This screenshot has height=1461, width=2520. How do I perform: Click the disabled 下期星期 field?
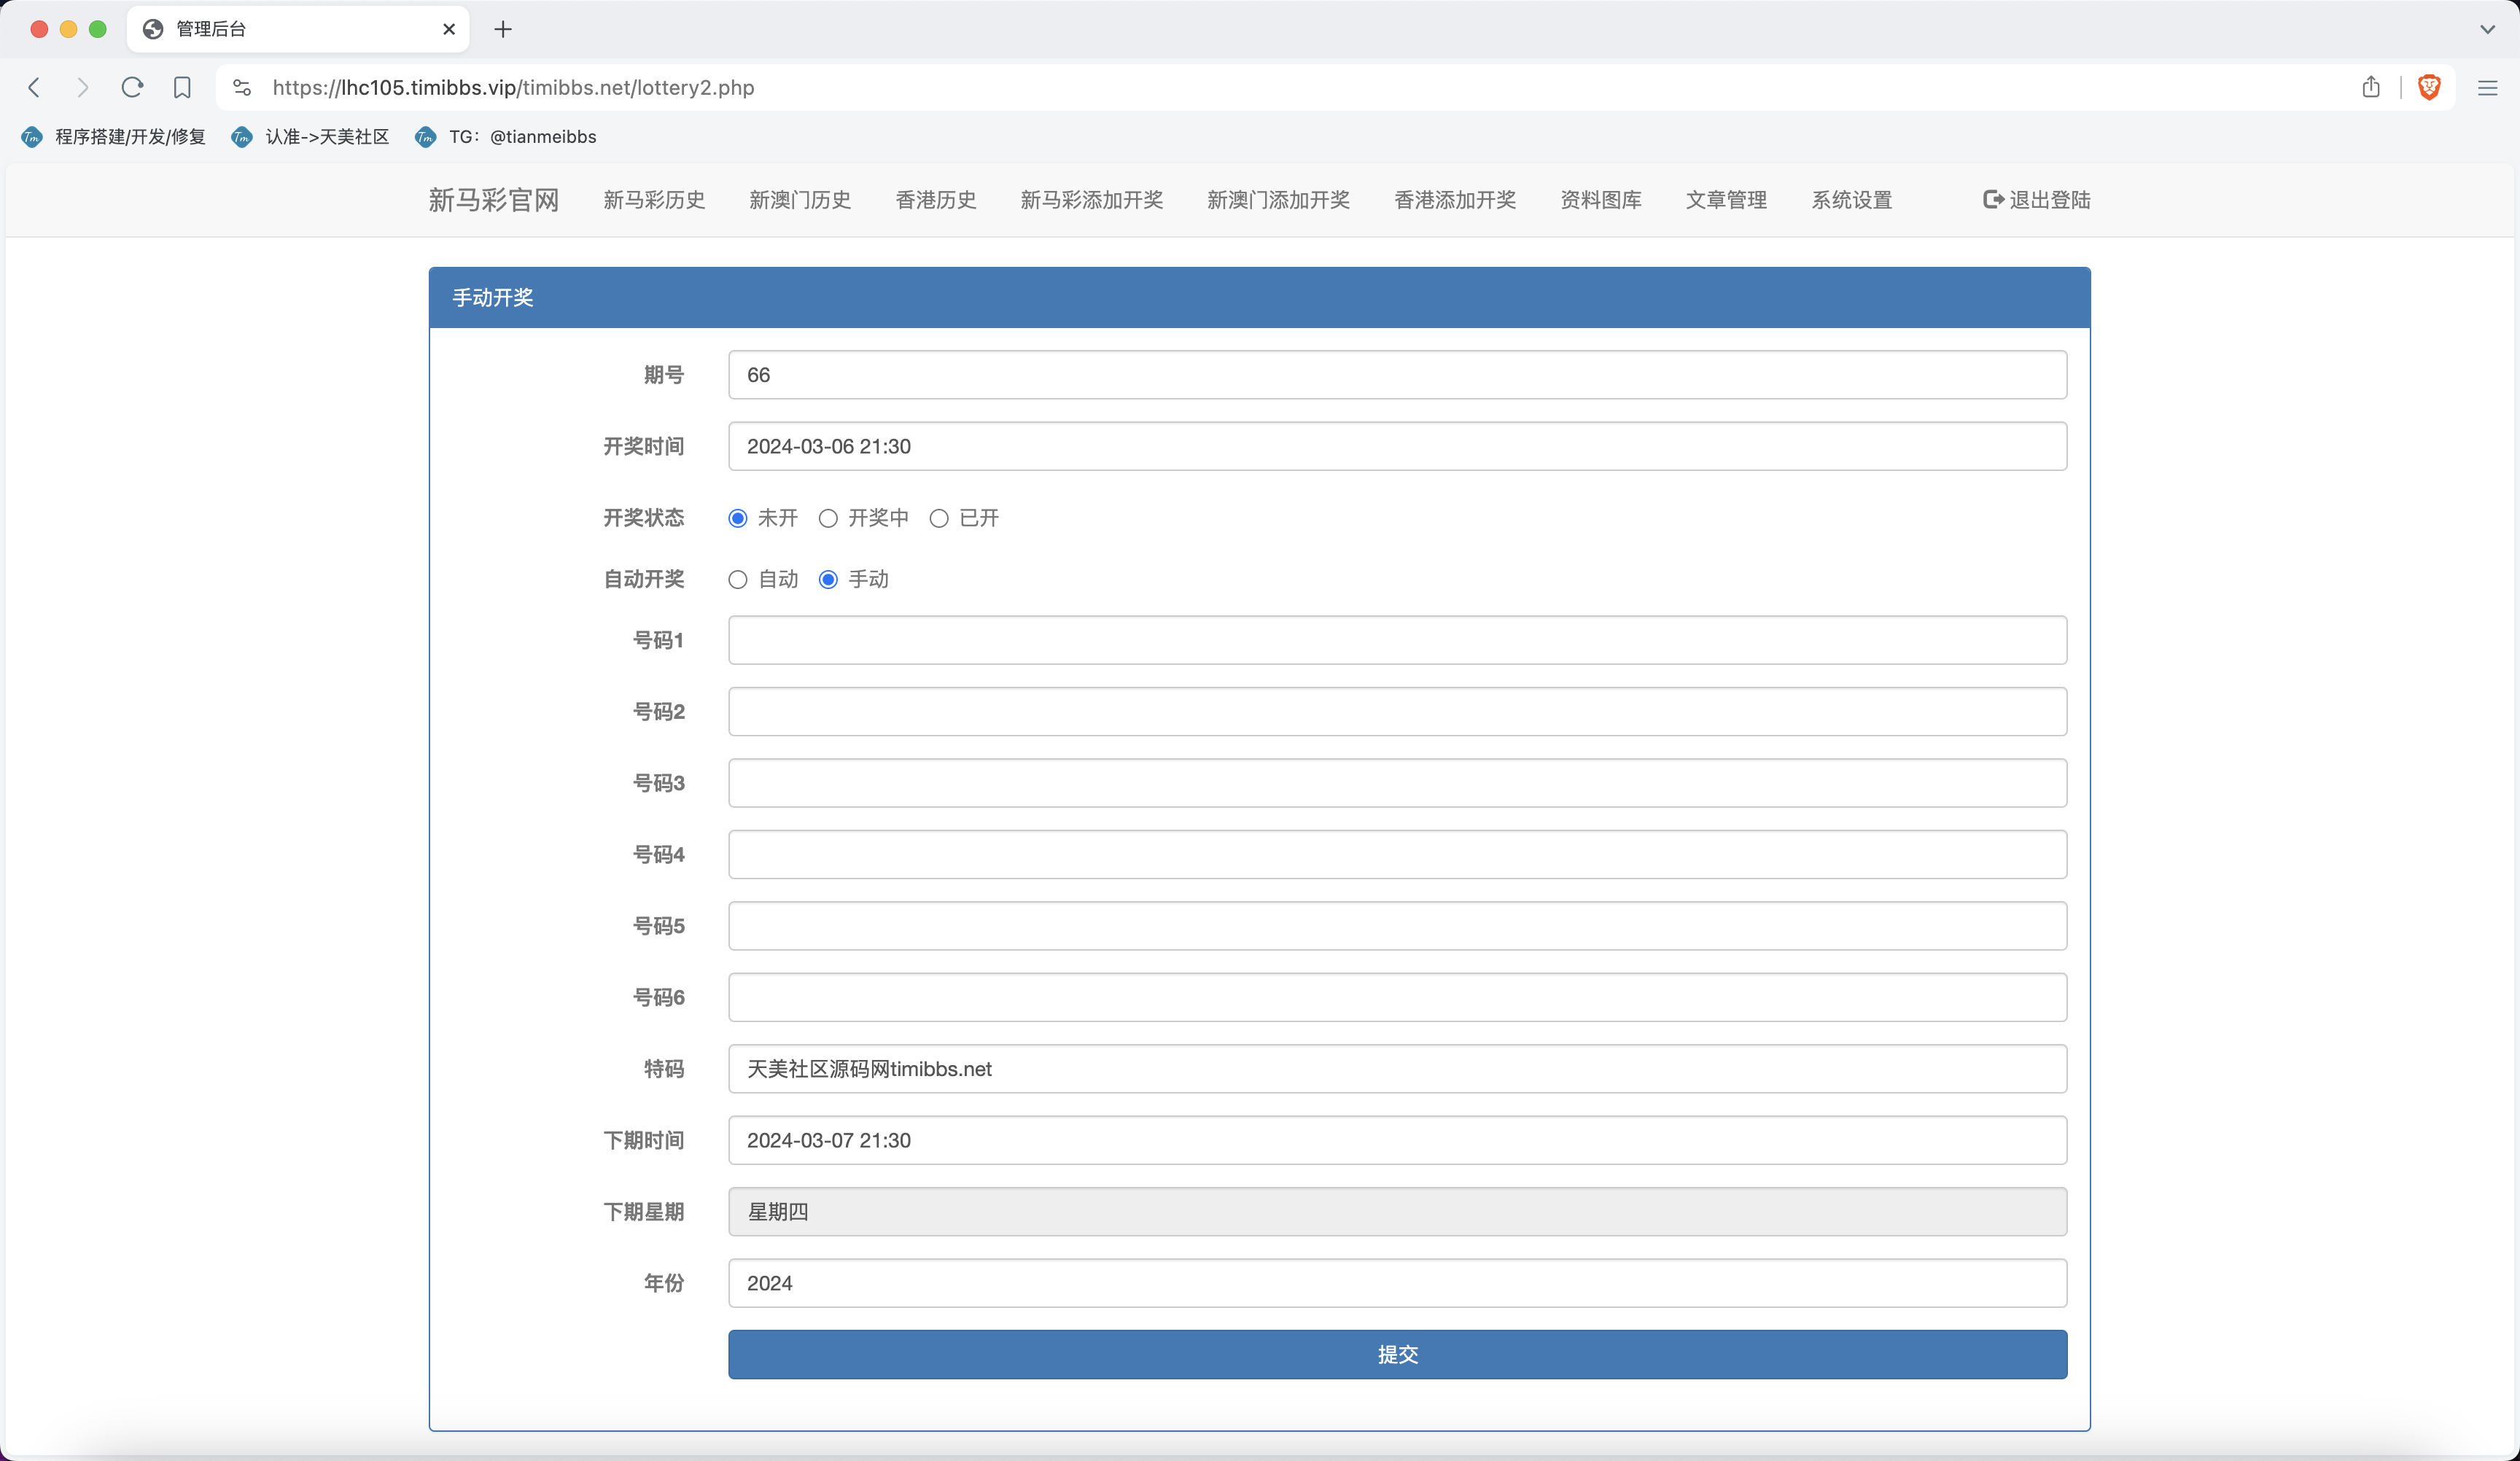(1397, 1212)
